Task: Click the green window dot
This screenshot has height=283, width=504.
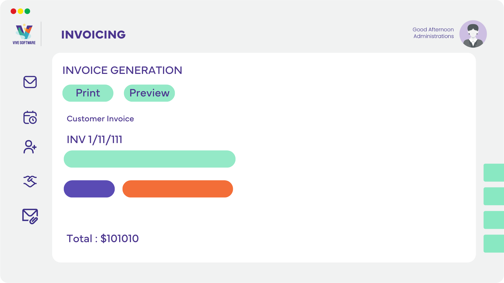Action: tap(27, 11)
